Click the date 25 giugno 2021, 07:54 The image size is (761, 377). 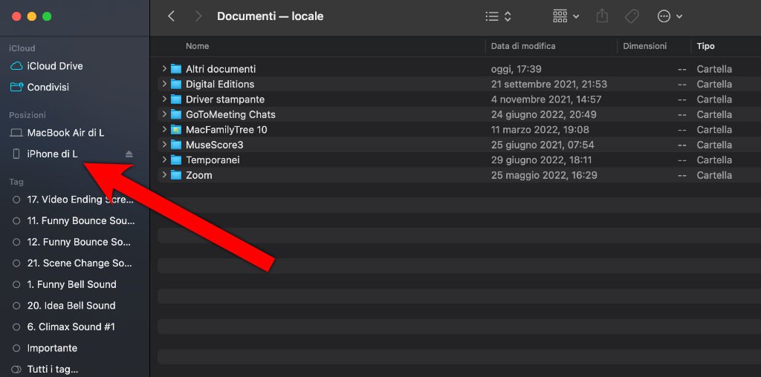542,145
